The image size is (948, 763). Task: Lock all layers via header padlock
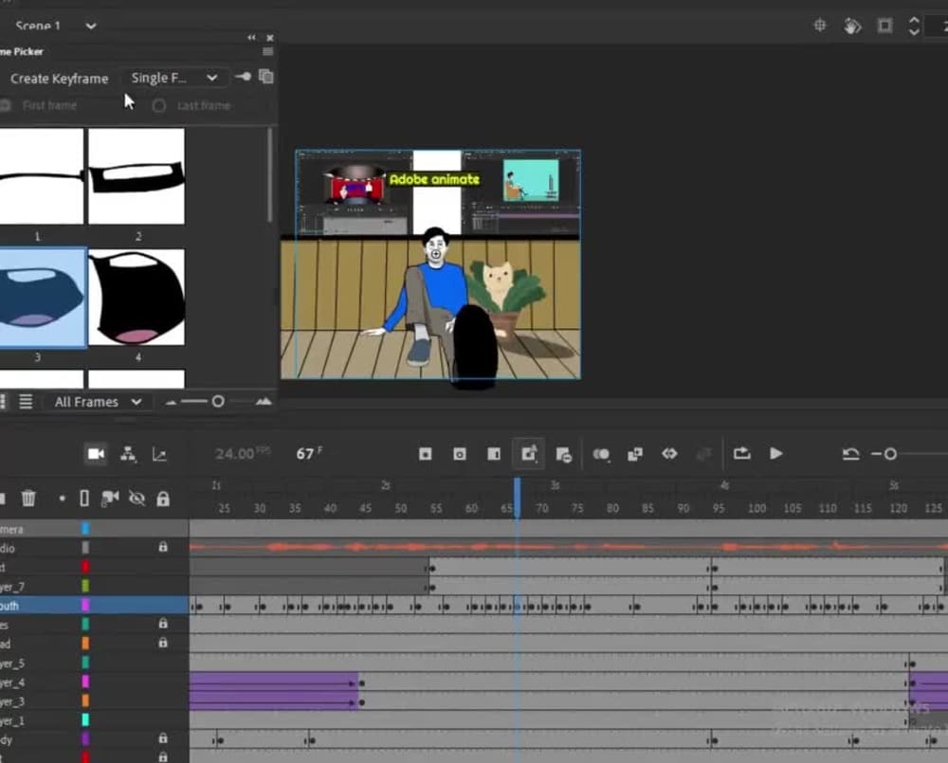[x=163, y=499]
